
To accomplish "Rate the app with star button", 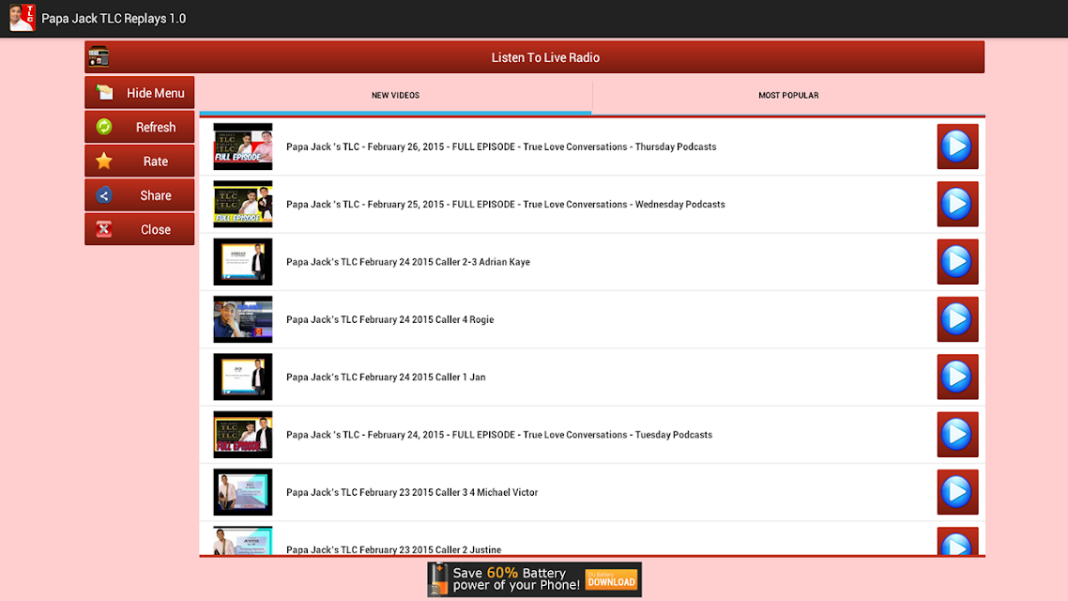I will (140, 161).
